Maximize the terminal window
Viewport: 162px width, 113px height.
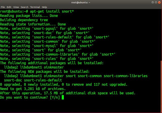(x=156, y=3)
